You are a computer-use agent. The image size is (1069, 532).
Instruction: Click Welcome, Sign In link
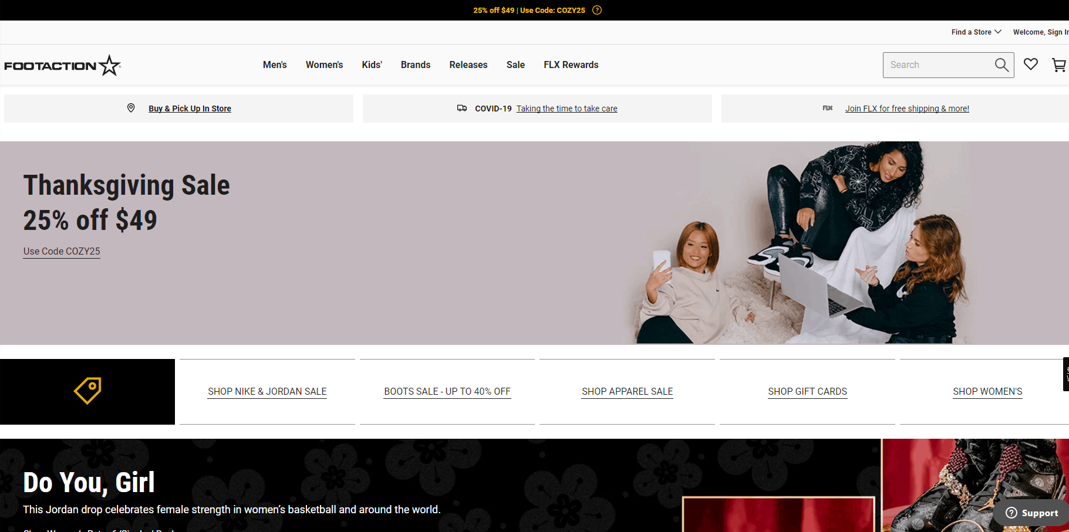click(1041, 32)
